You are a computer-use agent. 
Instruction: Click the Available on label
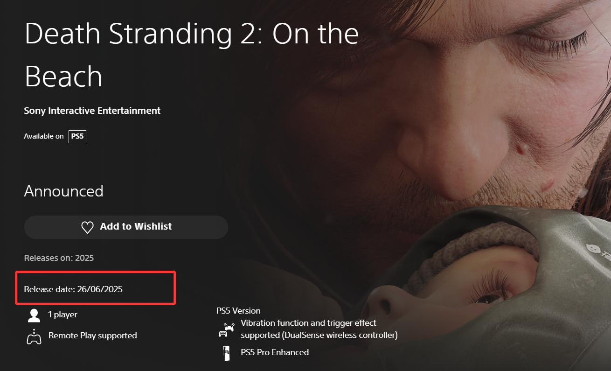point(44,136)
